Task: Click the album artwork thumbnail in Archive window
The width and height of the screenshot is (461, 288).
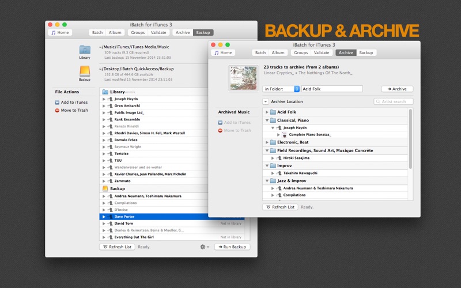Action: pos(243,78)
